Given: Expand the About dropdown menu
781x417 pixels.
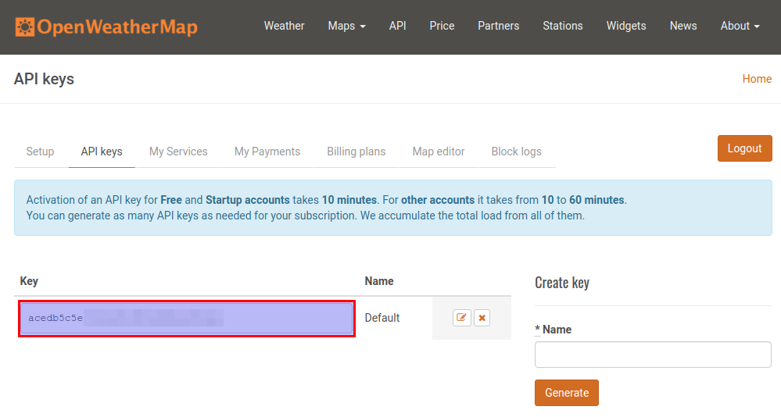Looking at the screenshot, I should (740, 26).
